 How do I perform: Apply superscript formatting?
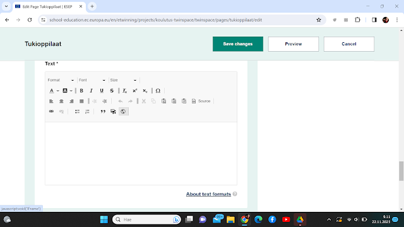point(134,91)
